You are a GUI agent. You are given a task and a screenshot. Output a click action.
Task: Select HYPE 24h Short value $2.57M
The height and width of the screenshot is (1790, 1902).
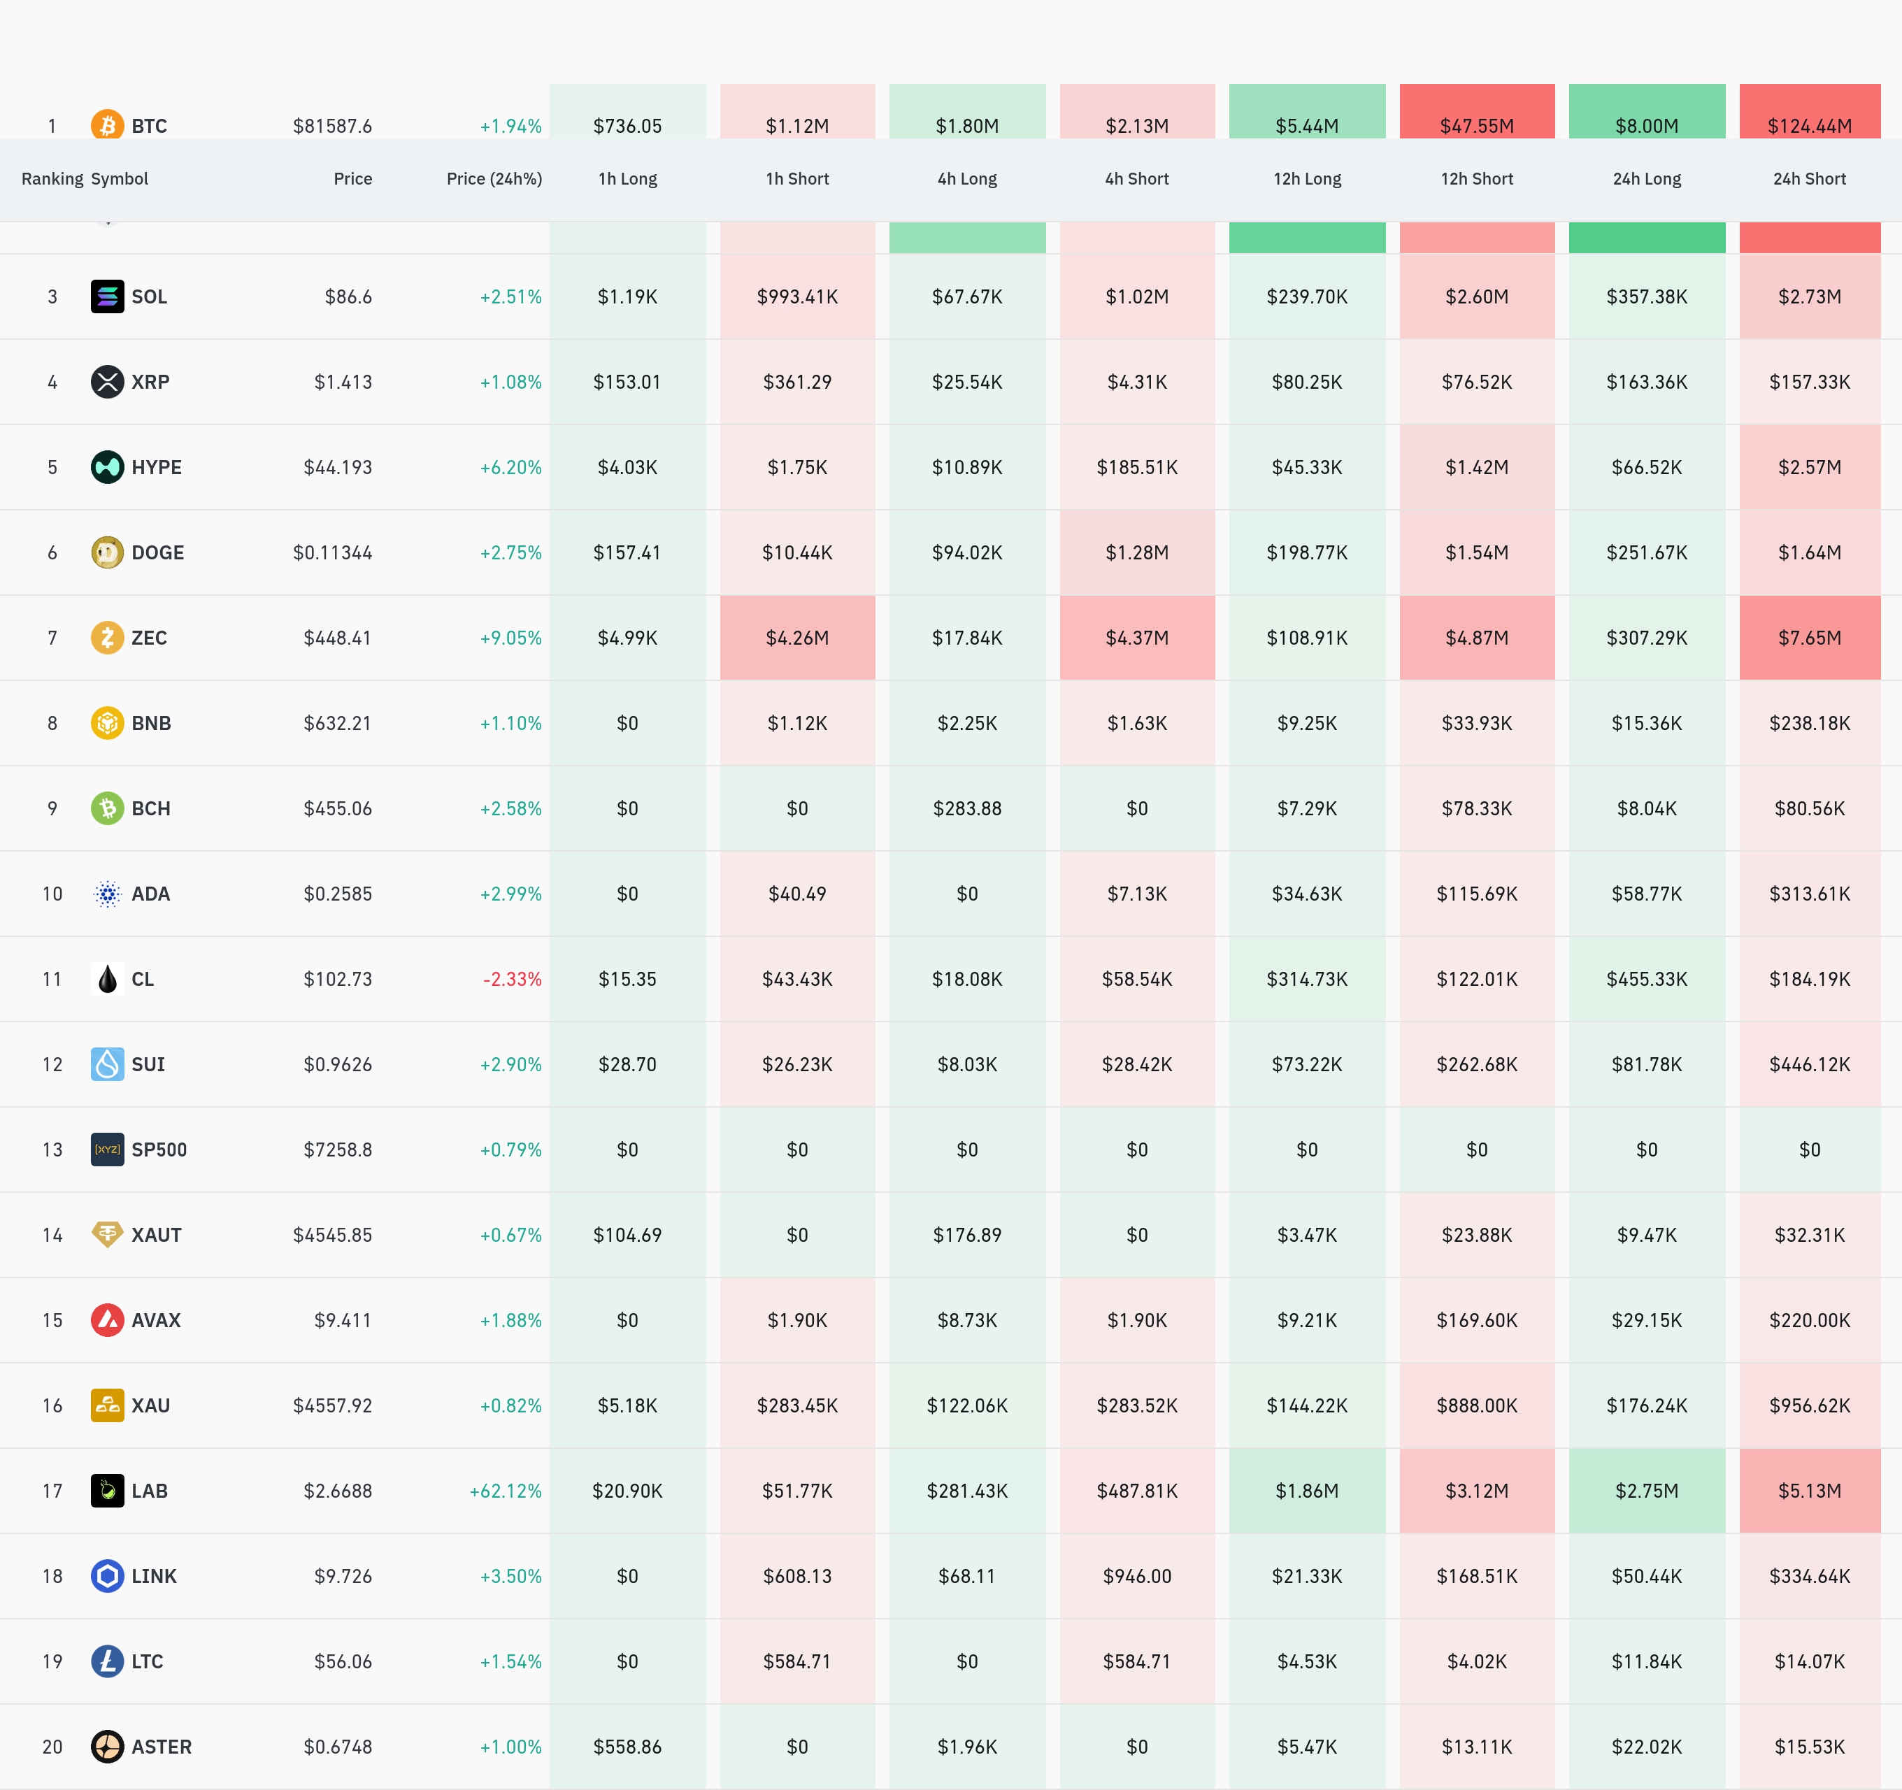point(1809,467)
